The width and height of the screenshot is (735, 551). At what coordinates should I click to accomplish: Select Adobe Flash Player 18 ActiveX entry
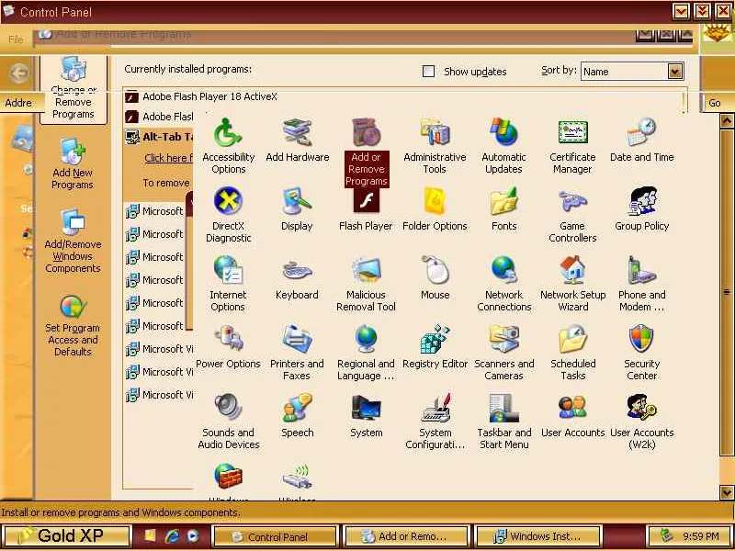pos(209,96)
